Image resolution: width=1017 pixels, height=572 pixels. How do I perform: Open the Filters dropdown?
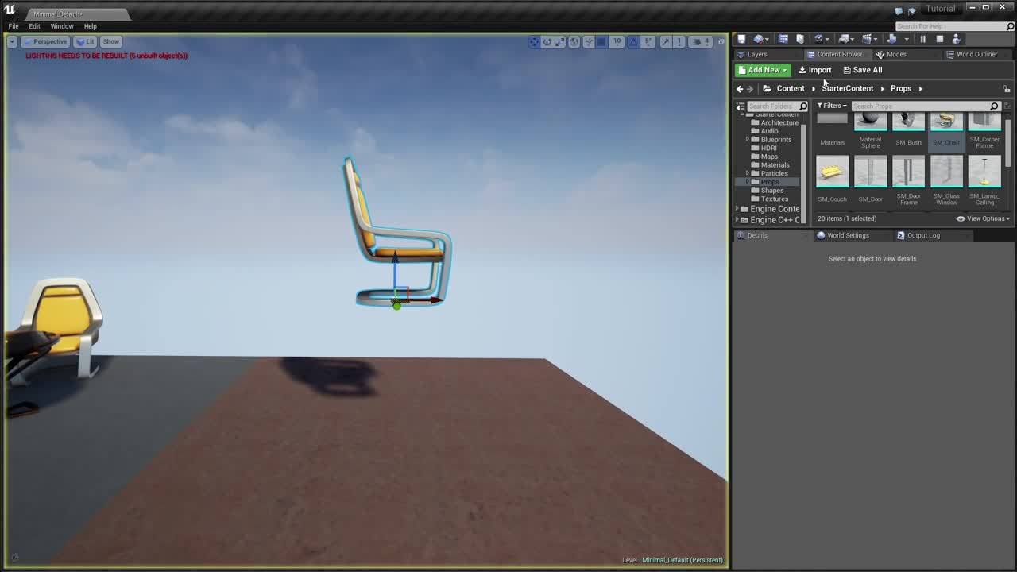(x=832, y=106)
